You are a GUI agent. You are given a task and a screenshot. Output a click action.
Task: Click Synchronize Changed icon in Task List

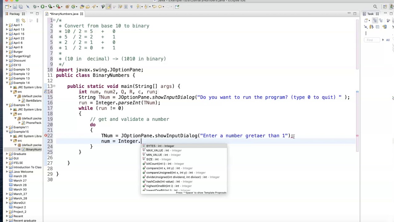coord(384,27)
